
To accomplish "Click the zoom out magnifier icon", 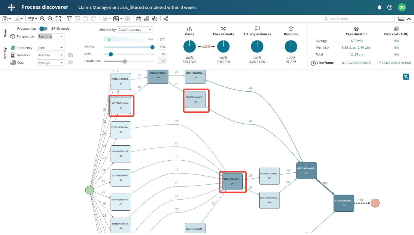I will [x=50, y=19].
